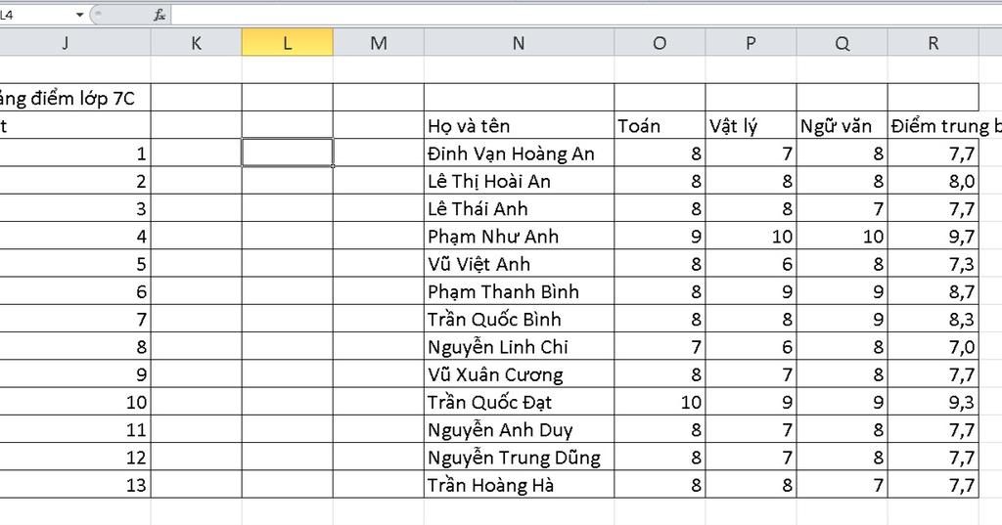Select the Họ và tên header cell

[519, 126]
